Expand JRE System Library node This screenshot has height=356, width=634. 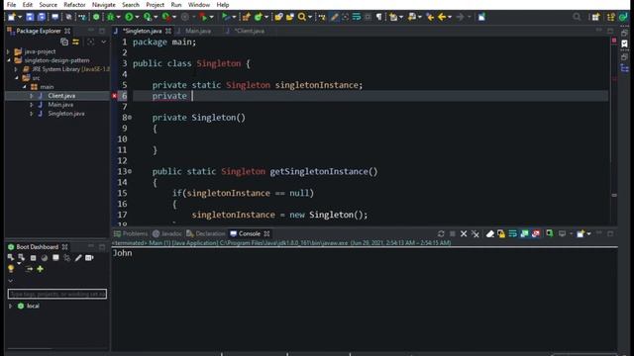pos(16,69)
